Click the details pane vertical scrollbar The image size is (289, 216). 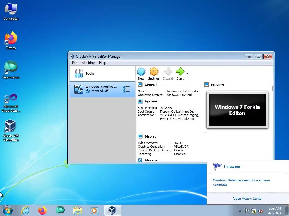(x=272, y=88)
